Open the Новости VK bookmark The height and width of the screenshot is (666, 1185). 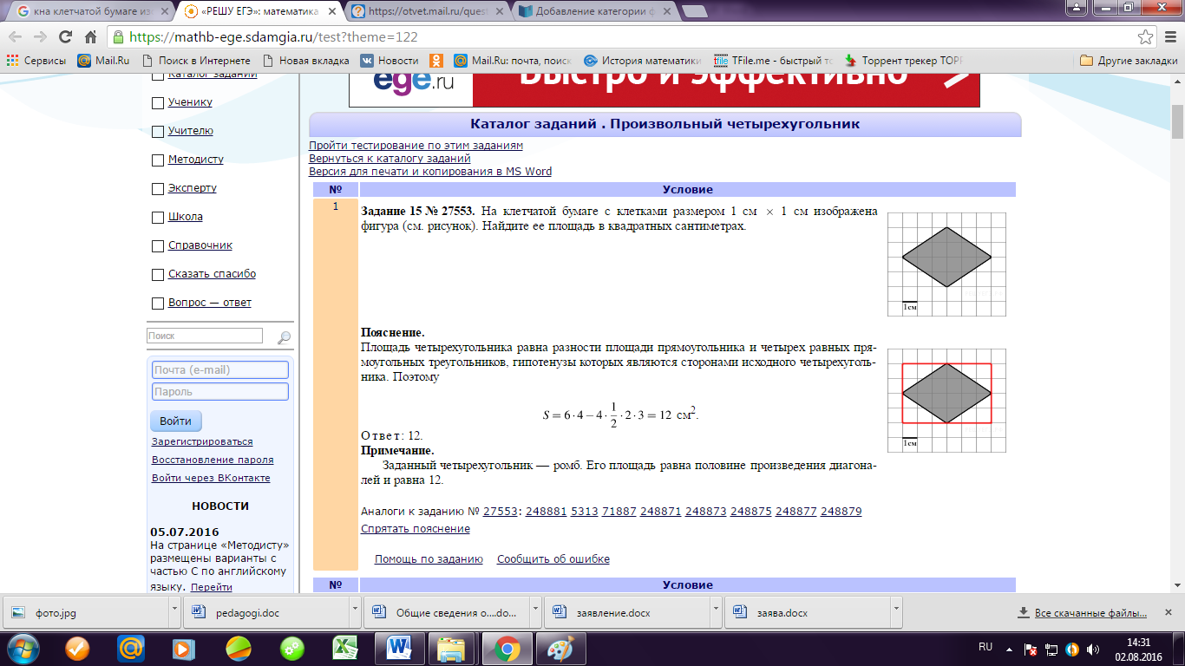tap(390, 61)
